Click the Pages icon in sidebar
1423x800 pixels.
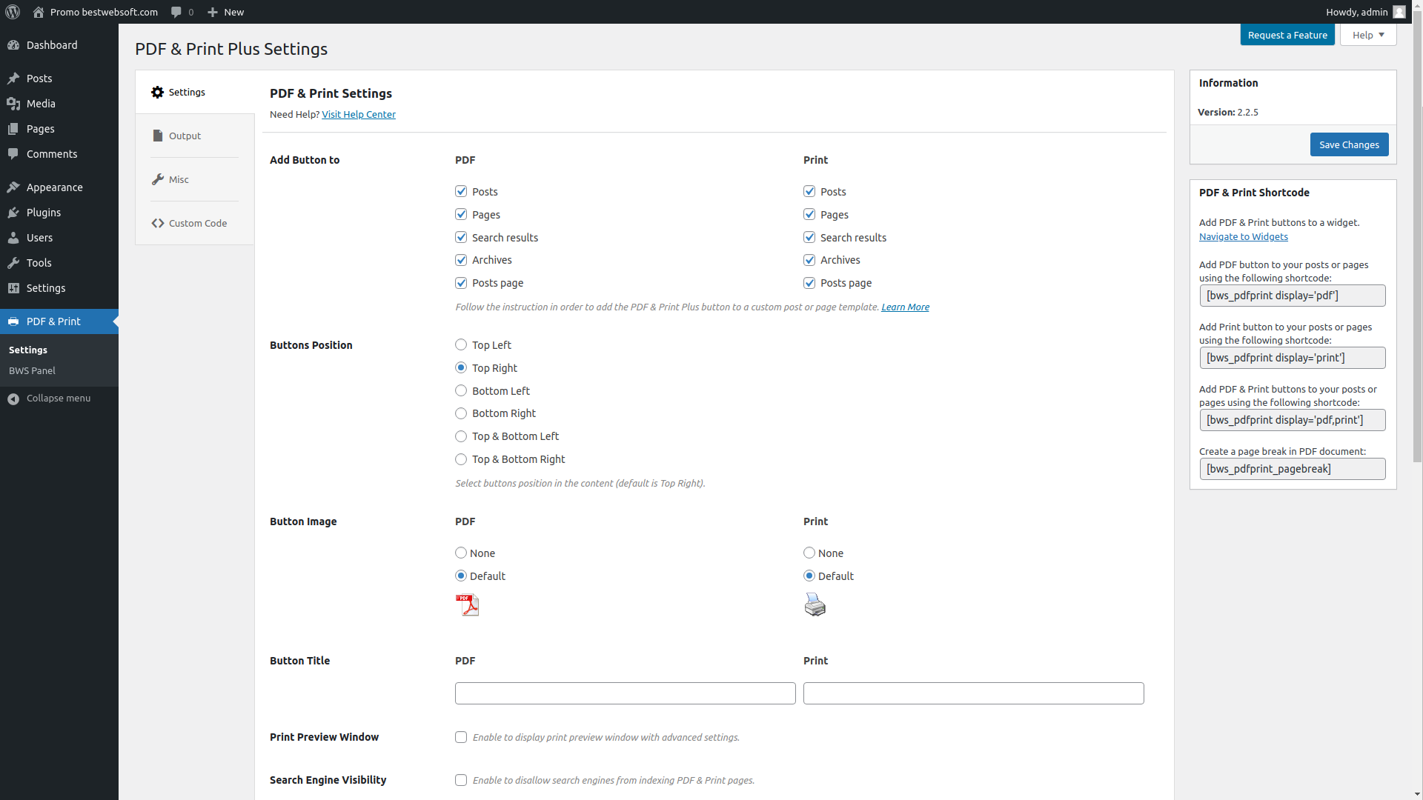click(13, 129)
